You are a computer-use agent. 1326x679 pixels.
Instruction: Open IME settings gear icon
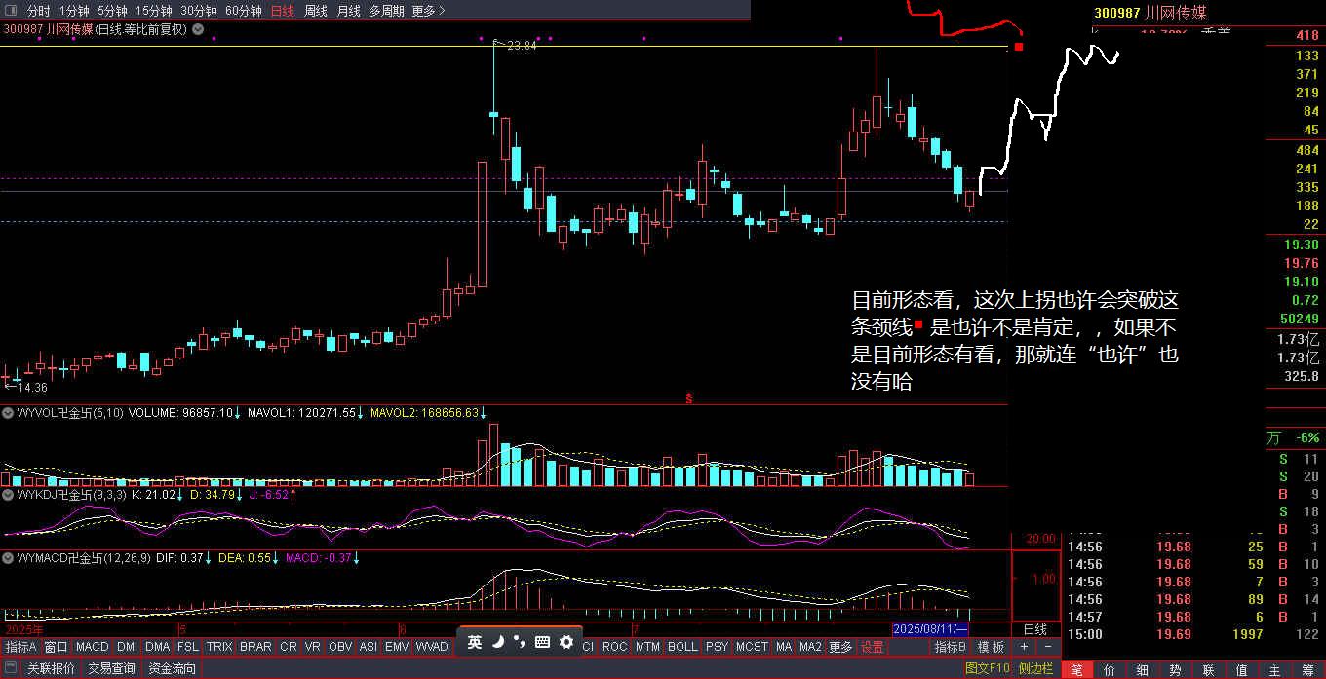[x=565, y=642]
